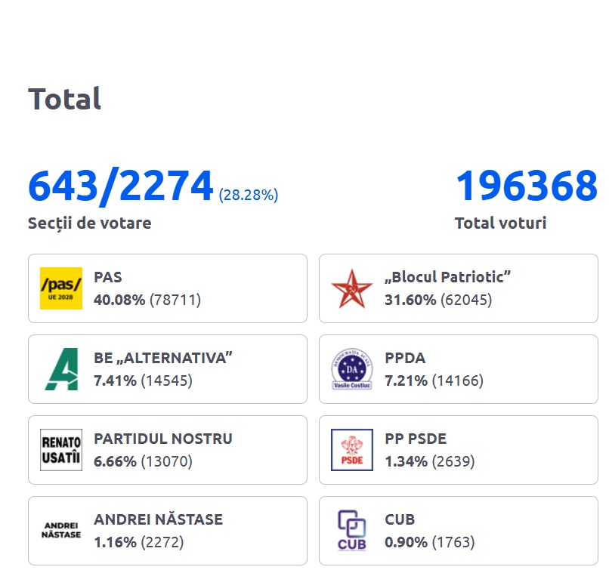Select the ANDREI NĂSTASE candidate name

click(x=159, y=519)
